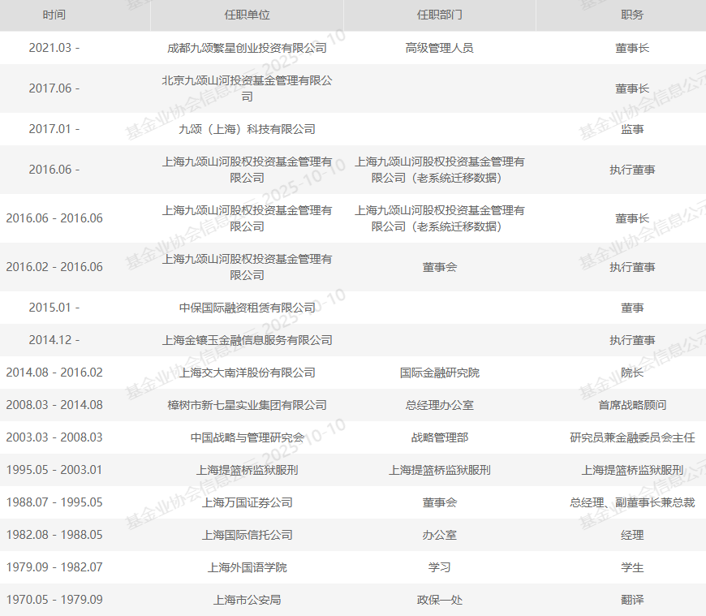Viewport: 706px width, 616px height.
Task: Click the 国际金融研究院 department cell
Action: [439, 373]
